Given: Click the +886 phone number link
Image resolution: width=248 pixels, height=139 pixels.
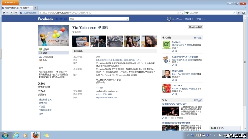Looking at the screenshot, I should (104, 94).
